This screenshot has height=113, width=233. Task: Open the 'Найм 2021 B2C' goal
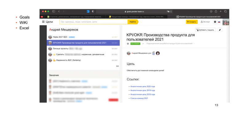coord(83,37)
